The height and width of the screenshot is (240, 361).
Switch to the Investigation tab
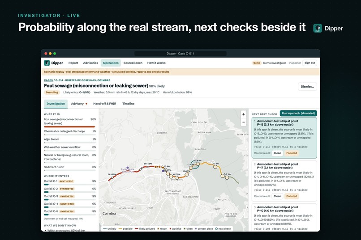[x=56, y=104]
